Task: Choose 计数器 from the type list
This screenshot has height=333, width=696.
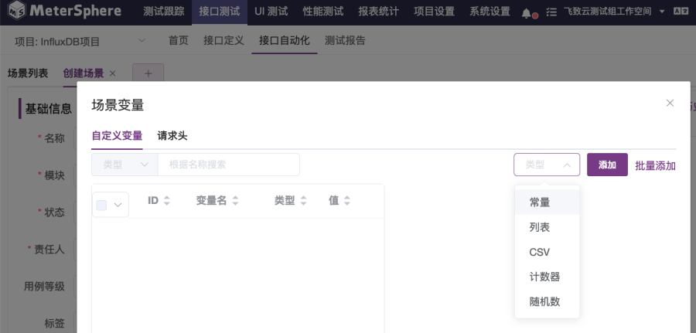Action: pyautogui.click(x=547, y=277)
